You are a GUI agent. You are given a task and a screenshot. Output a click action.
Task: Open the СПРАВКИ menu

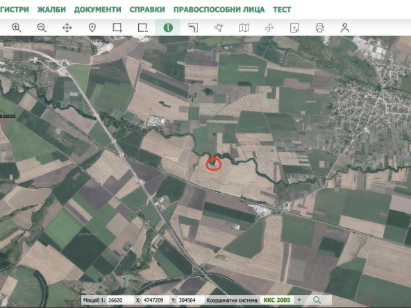point(147,10)
